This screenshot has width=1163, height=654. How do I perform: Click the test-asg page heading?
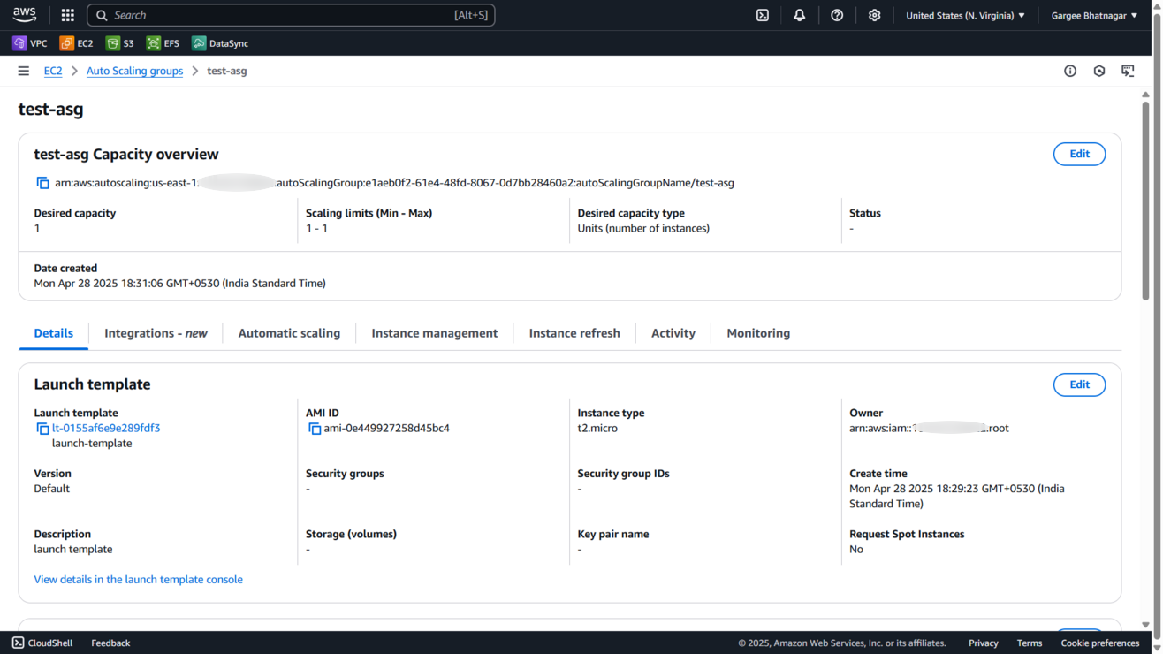(x=50, y=110)
